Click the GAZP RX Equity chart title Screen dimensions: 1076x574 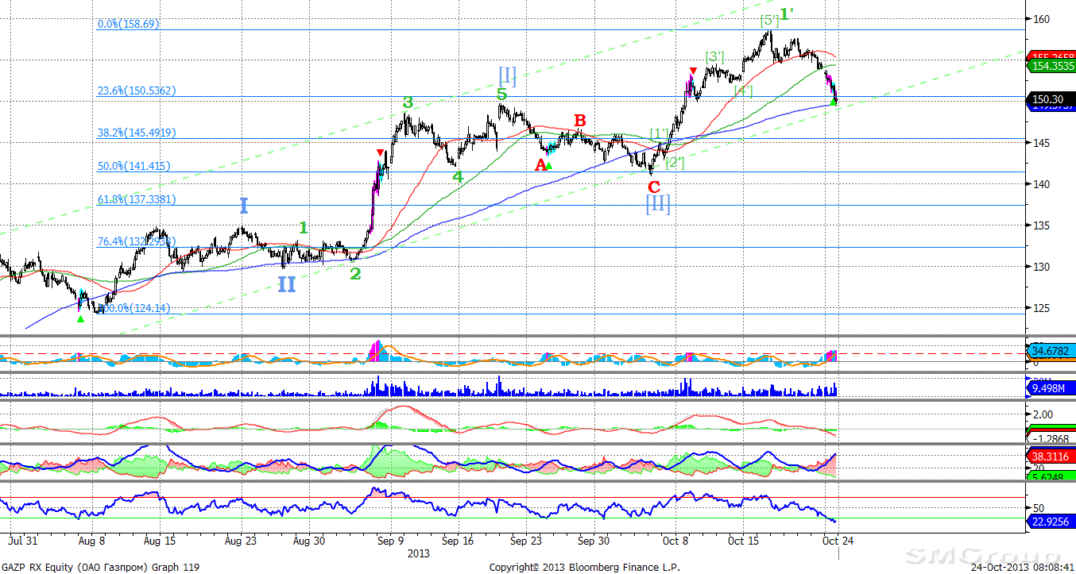[x=100, y=567]
